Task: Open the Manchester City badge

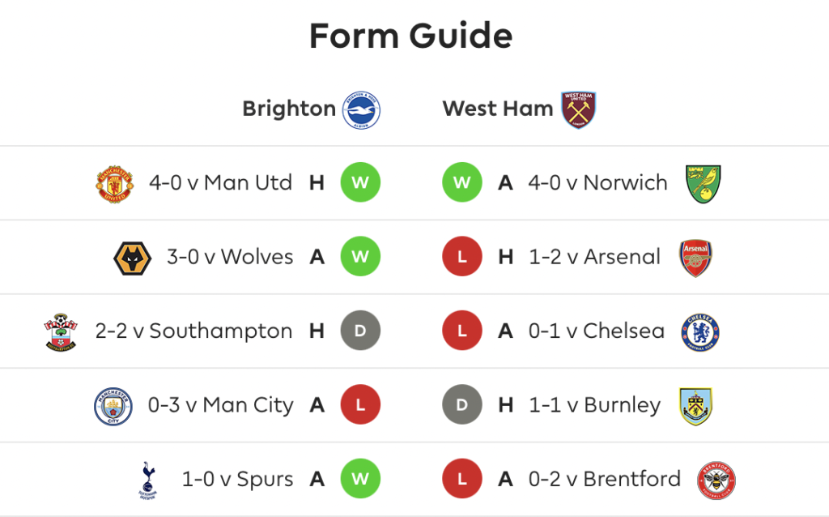Action: 113,407
